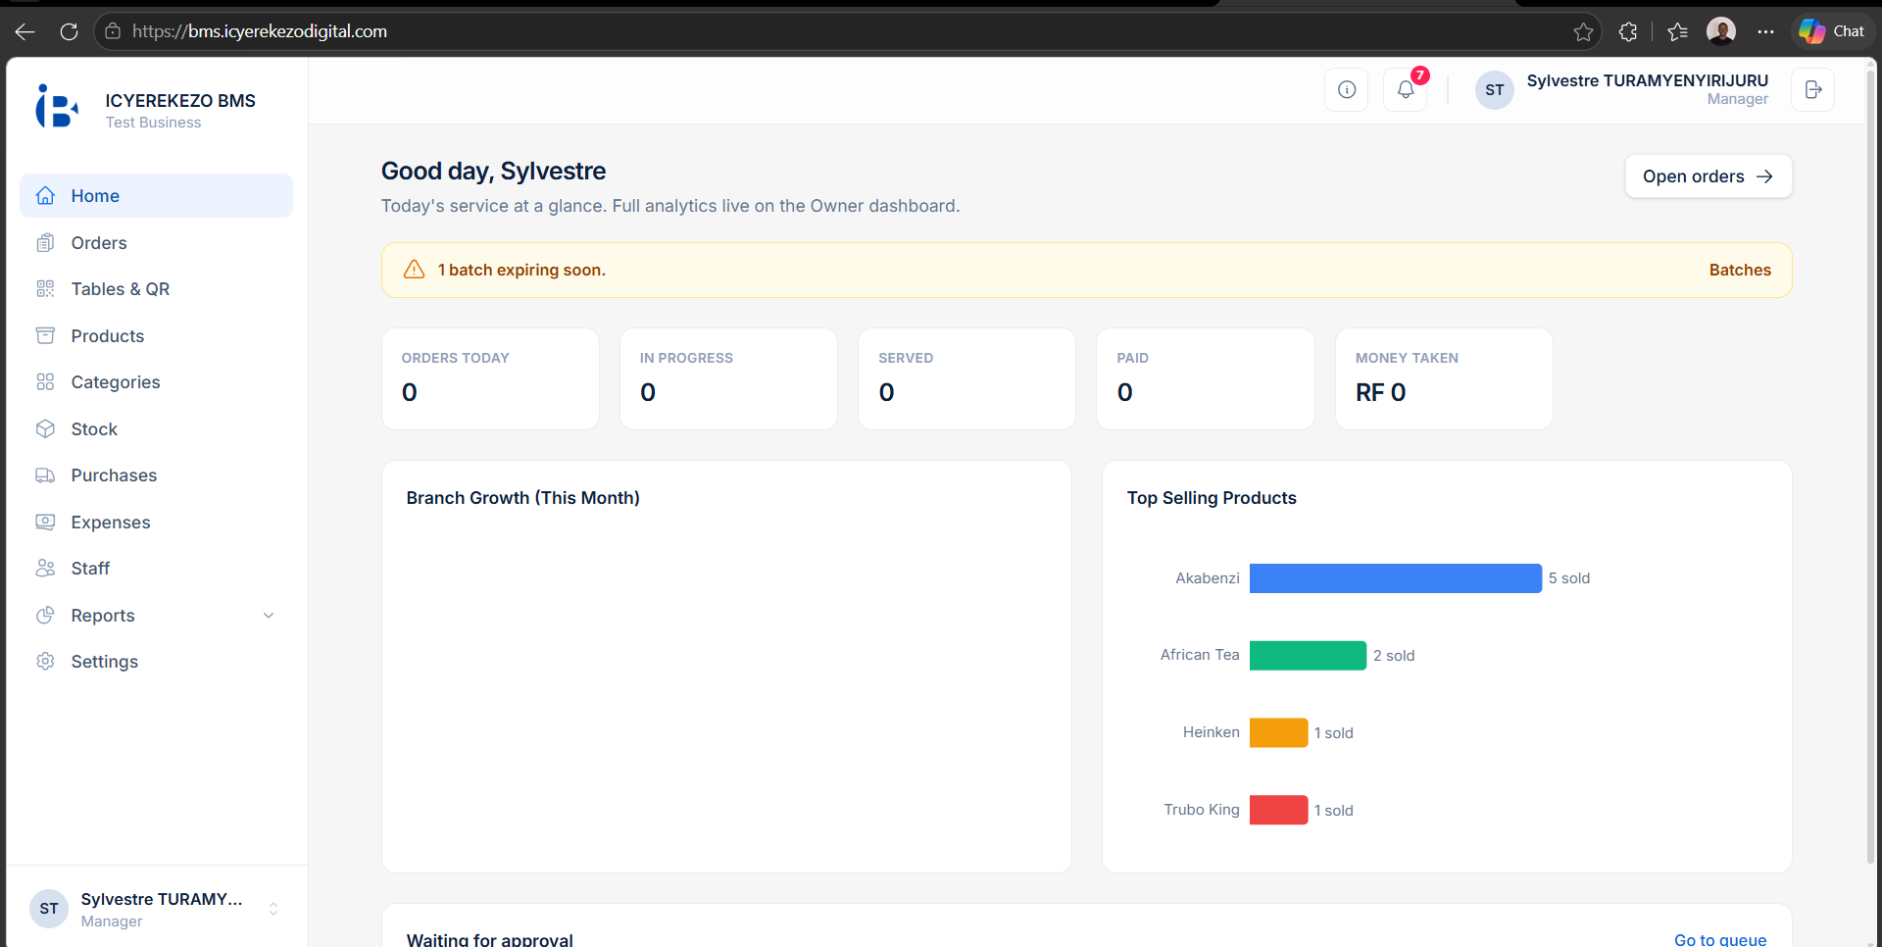
Task: Follow the Batches link in alert
Action: tap(1740, 270)
